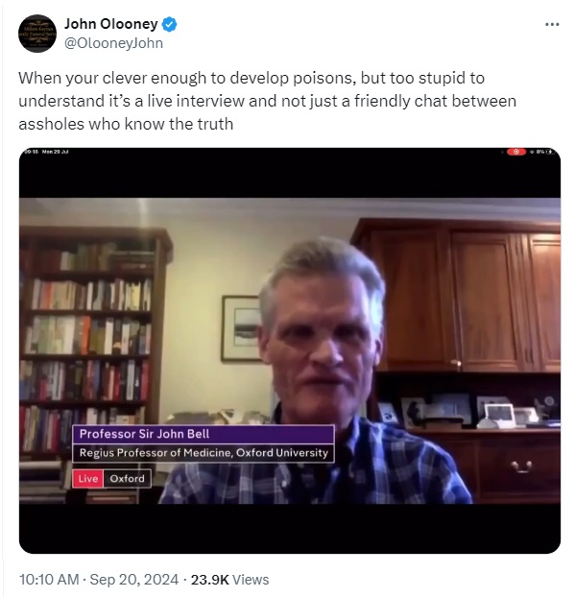
Task: Click the red Live badge on video
Action: pyautogui.click(x=88, y=479)
